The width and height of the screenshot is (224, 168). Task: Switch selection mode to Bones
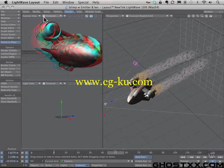click(x=52, y=165)
